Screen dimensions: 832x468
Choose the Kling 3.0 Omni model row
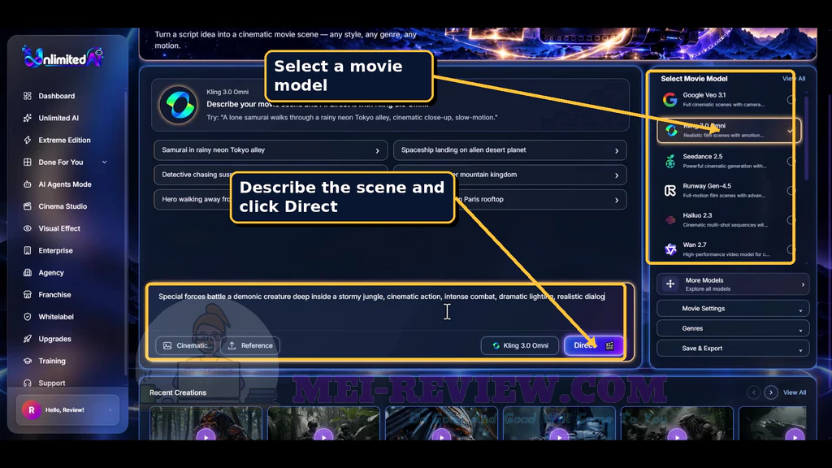(x=729, y=131)
